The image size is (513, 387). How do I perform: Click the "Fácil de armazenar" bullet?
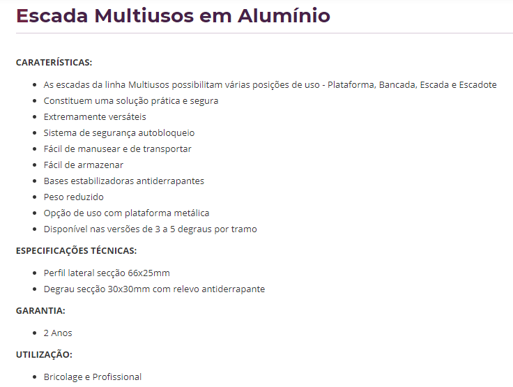pos(83,165)
